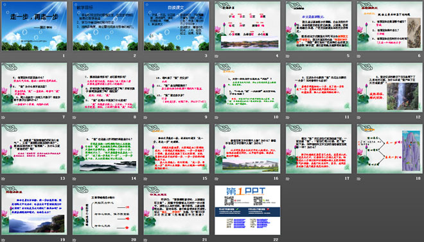Click slide number label '6'
The width and height of the screenshot is (424, 242).
pos(419,56)
